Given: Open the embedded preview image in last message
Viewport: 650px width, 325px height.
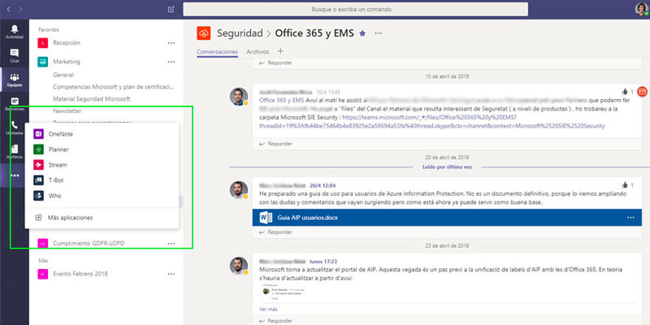Looking at the screenshot, I should [284, 292].
